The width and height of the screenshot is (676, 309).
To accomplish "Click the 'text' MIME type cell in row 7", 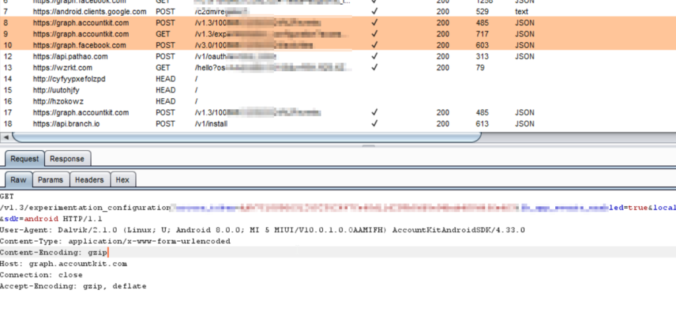I will (x=522, y=12).
